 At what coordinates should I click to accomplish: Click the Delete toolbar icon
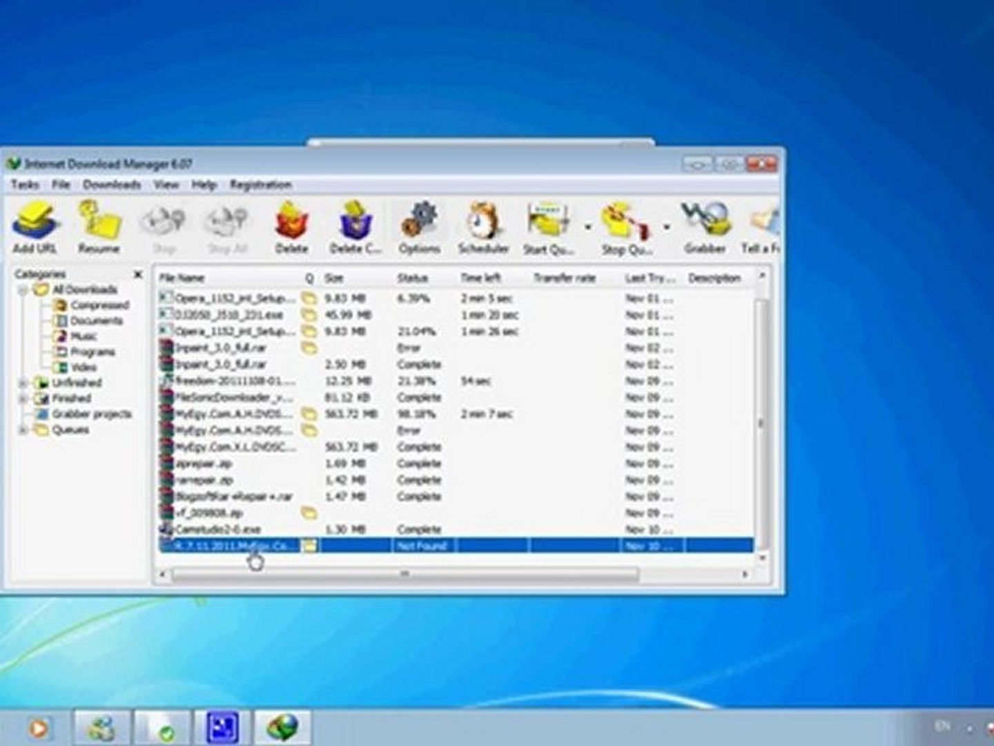[291, 228]
